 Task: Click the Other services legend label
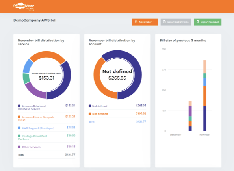coord(31,147)
